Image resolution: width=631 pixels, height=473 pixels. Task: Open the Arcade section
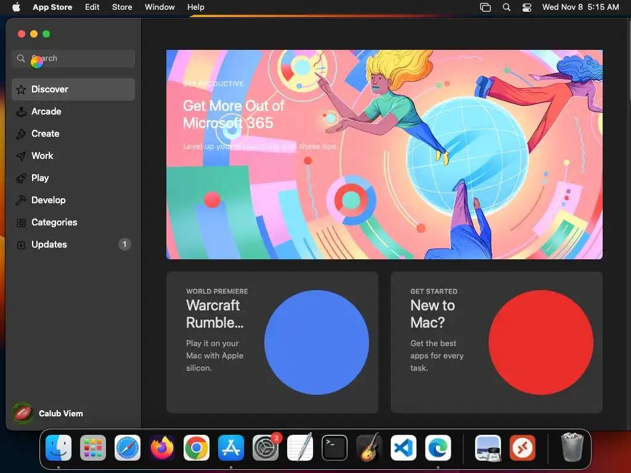73,111
